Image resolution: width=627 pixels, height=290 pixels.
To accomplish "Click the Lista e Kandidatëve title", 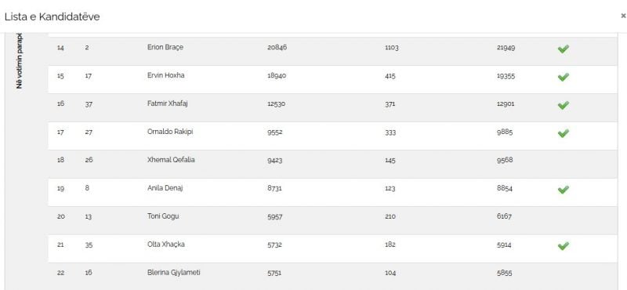I will point(52,16).
